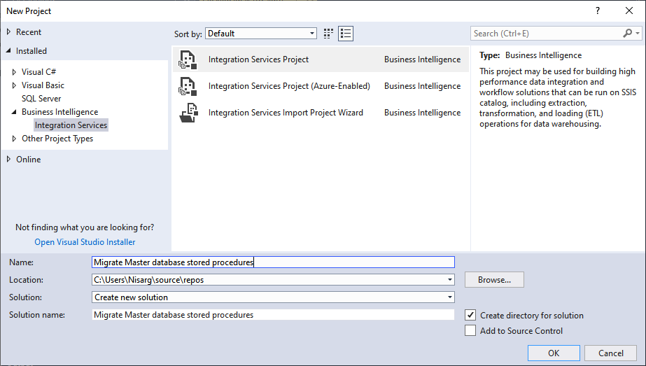Select SQL Server category
Image resolution: width=646 pixels, height=366 pixels.
pos(41,99)
